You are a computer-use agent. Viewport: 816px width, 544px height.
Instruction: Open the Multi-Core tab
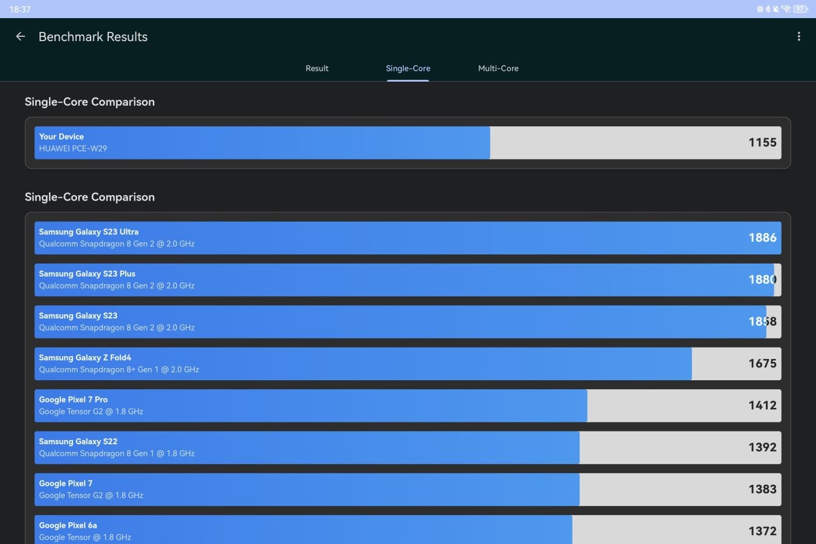498,68
